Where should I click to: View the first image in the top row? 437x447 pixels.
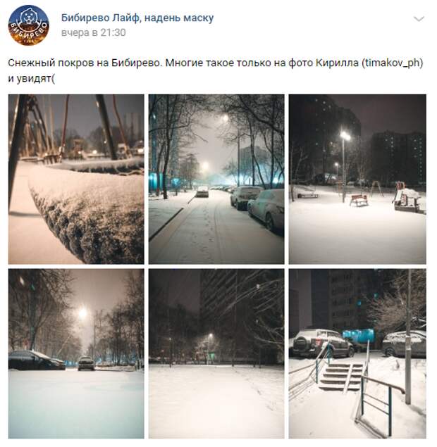76,179
